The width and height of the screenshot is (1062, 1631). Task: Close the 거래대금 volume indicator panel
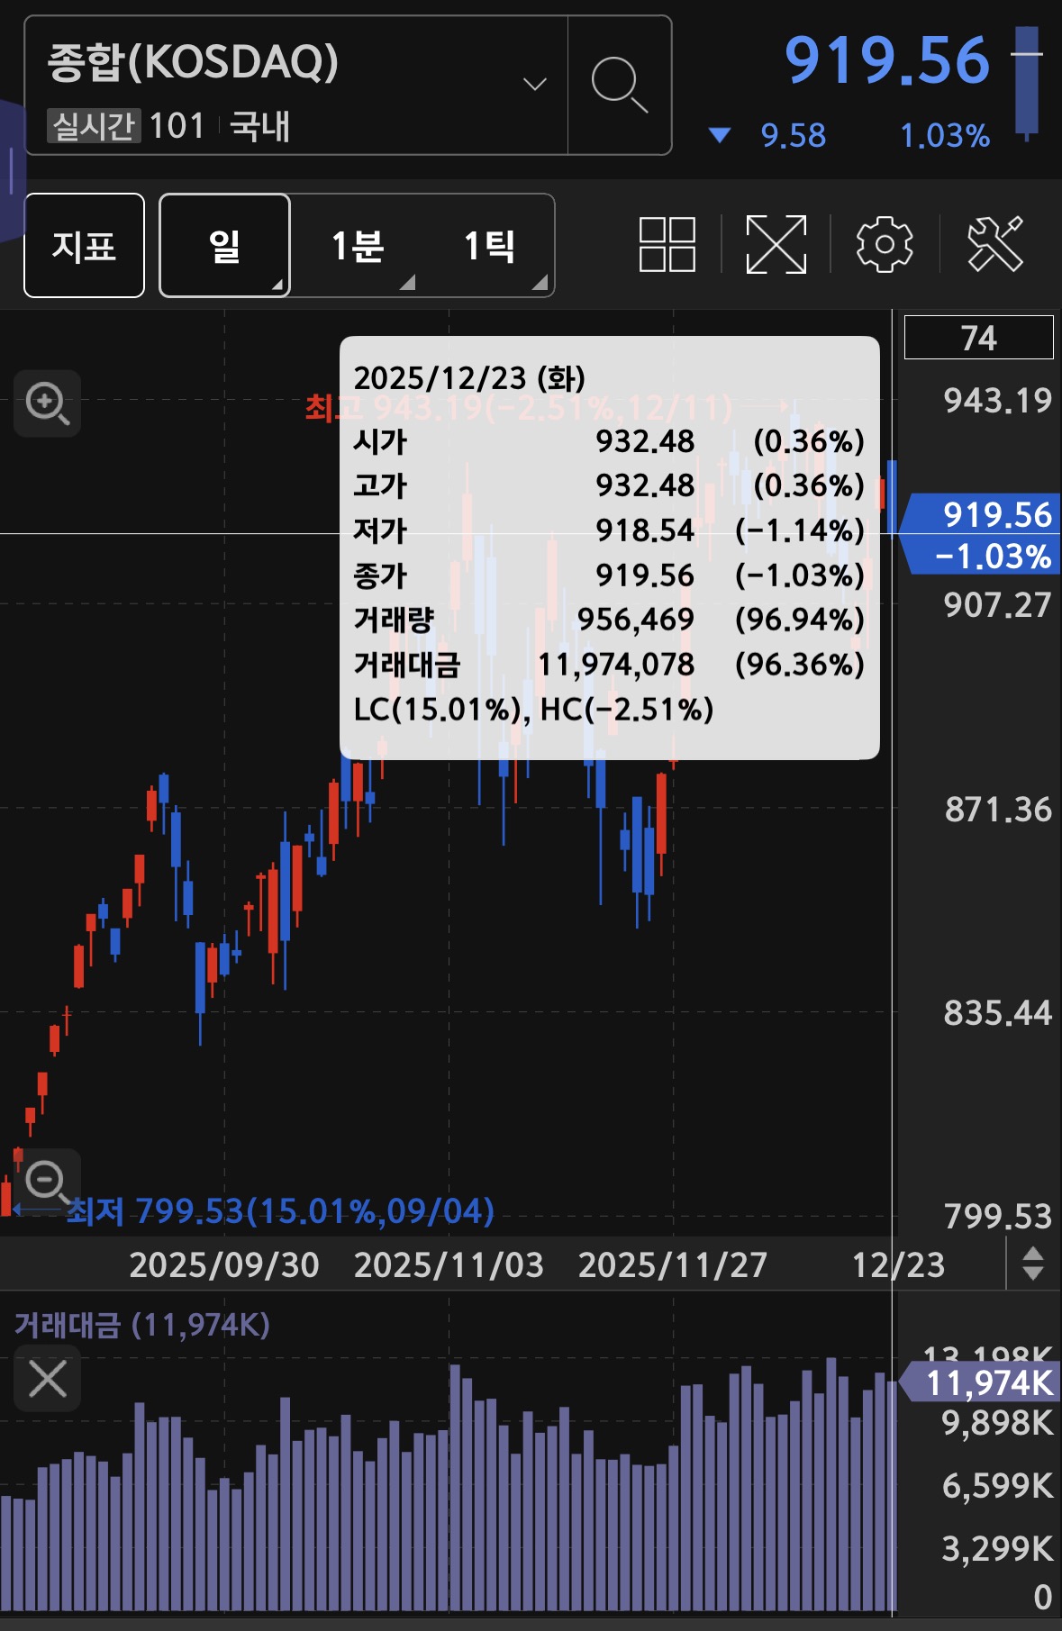[48, 1378]
